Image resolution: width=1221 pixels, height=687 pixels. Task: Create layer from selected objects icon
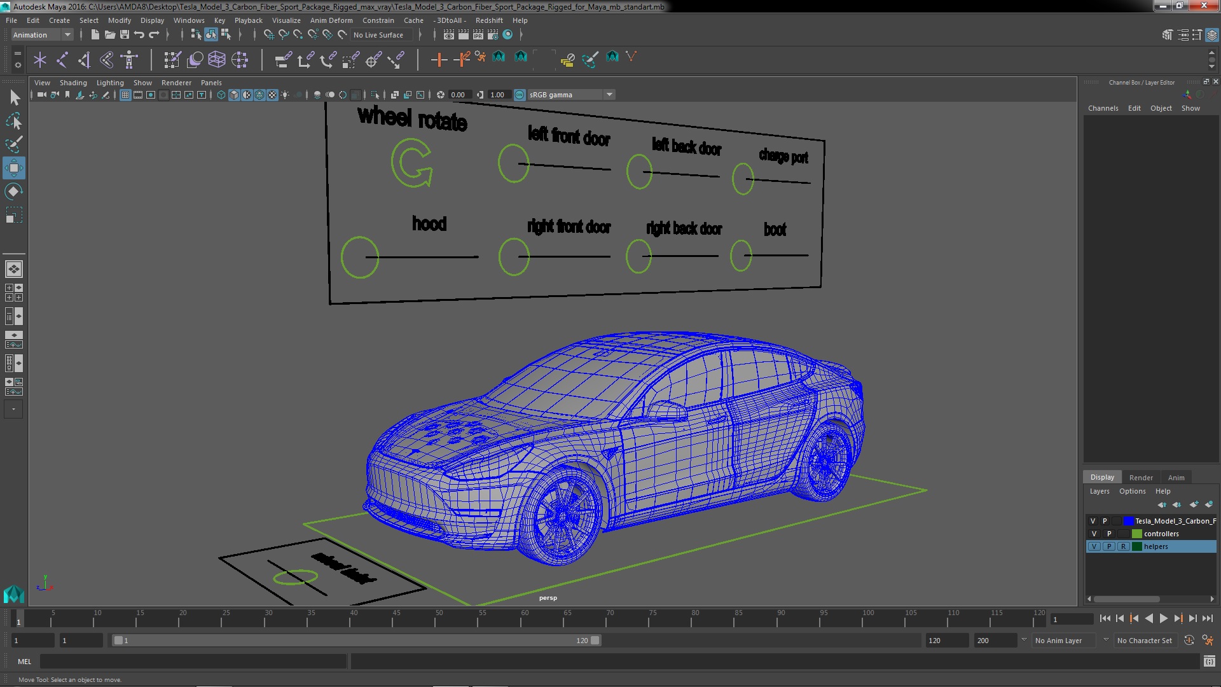pyautogui.click(x=1208, y=504)
